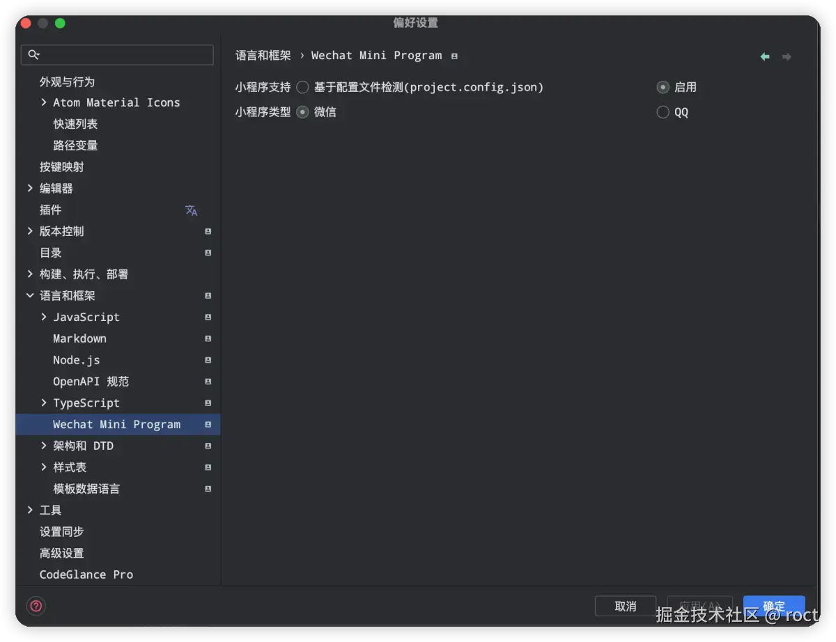
Task: Click the search magnifier icon
Action: [34, 54]
